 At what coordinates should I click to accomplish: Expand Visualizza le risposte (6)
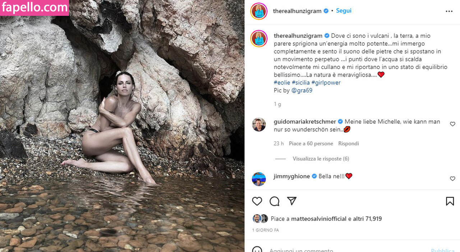coord(321,159)
